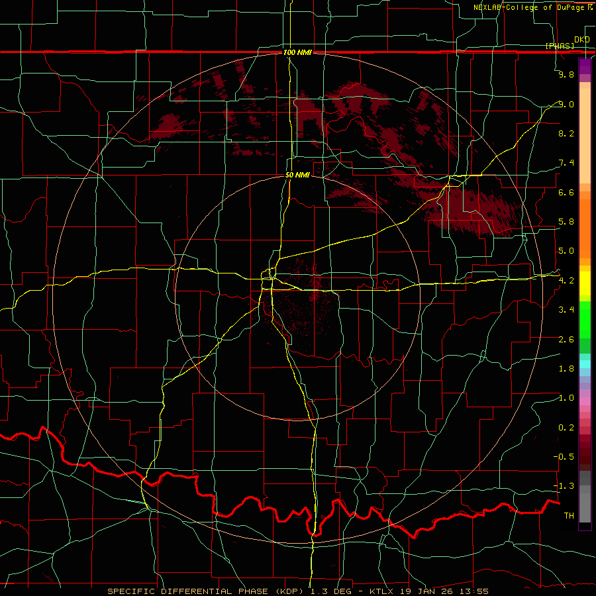Click the 6.6 scale value
596x596 pixels.
tap(566, 193)
